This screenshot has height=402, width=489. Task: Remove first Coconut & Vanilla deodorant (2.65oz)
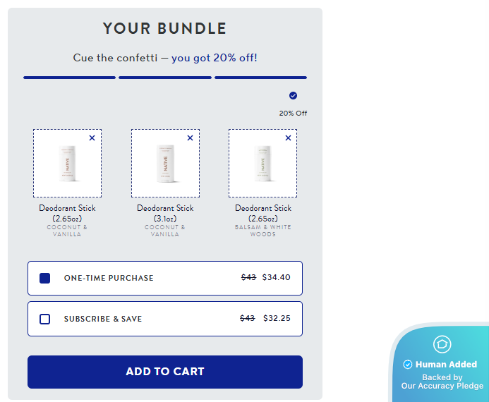[92, 138]
